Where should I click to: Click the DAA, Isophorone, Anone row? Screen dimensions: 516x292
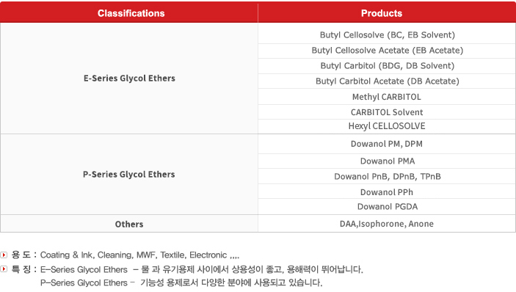pyautogui.click(x=387, y=224)
